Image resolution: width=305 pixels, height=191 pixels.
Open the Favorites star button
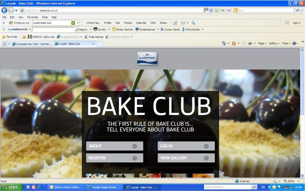tap(10, 37)
